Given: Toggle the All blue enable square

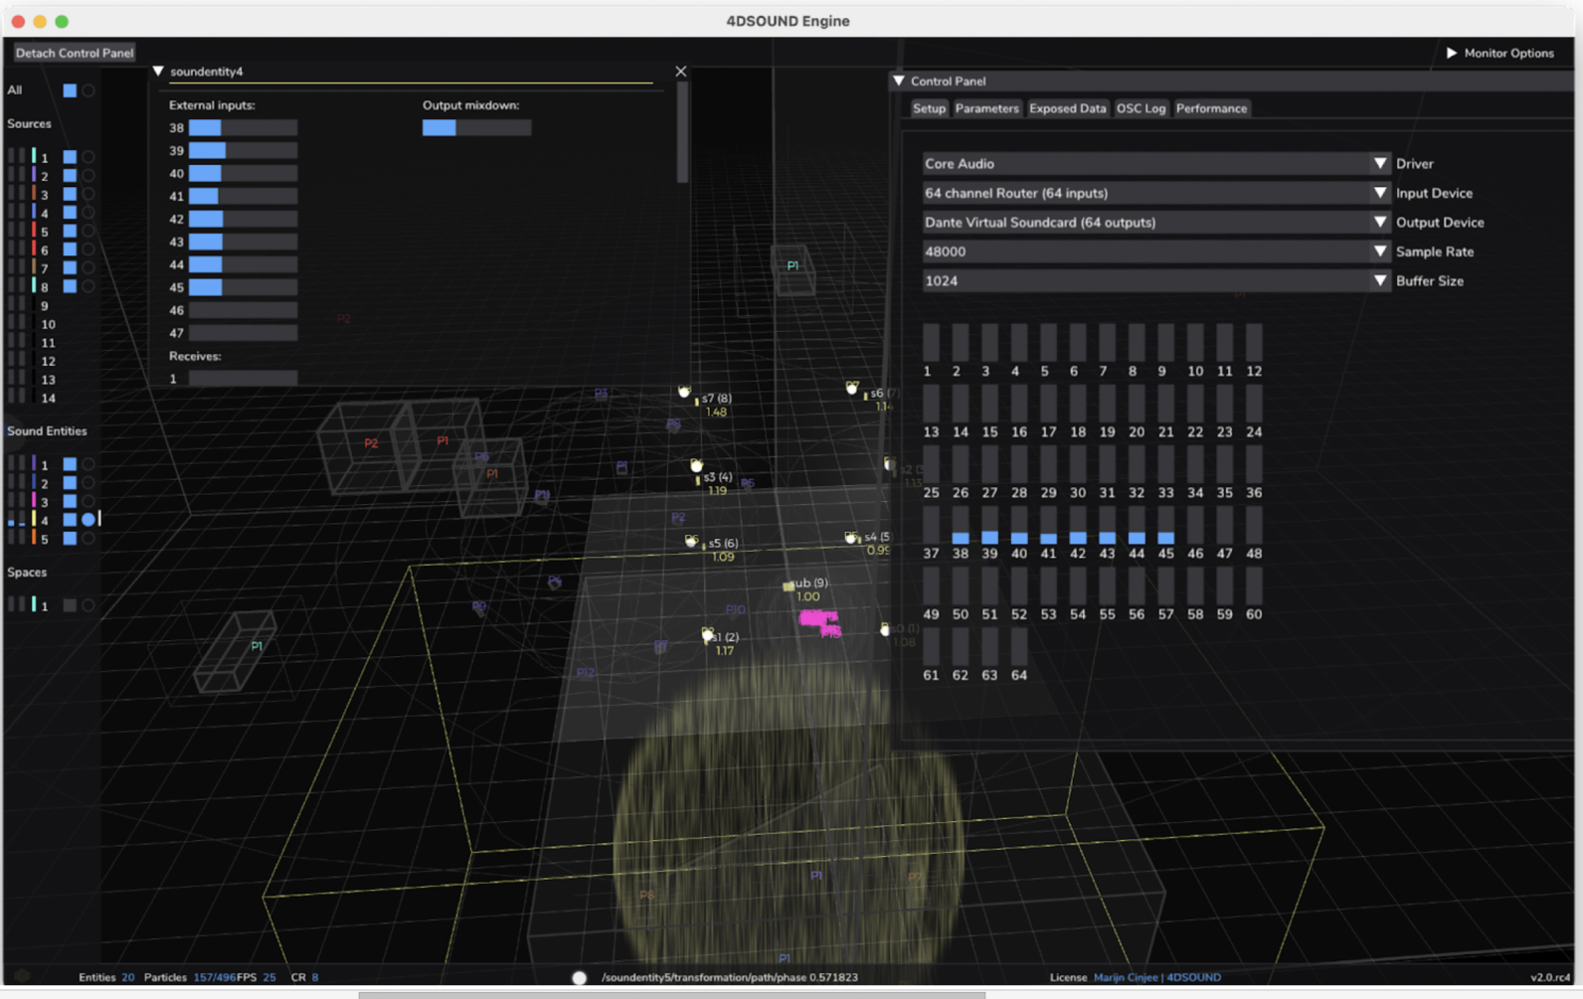Looking at the screenshot, I should [70, 90].
